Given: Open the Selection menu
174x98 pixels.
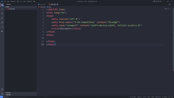Looking at the screenshot, I should click(13, 1).
